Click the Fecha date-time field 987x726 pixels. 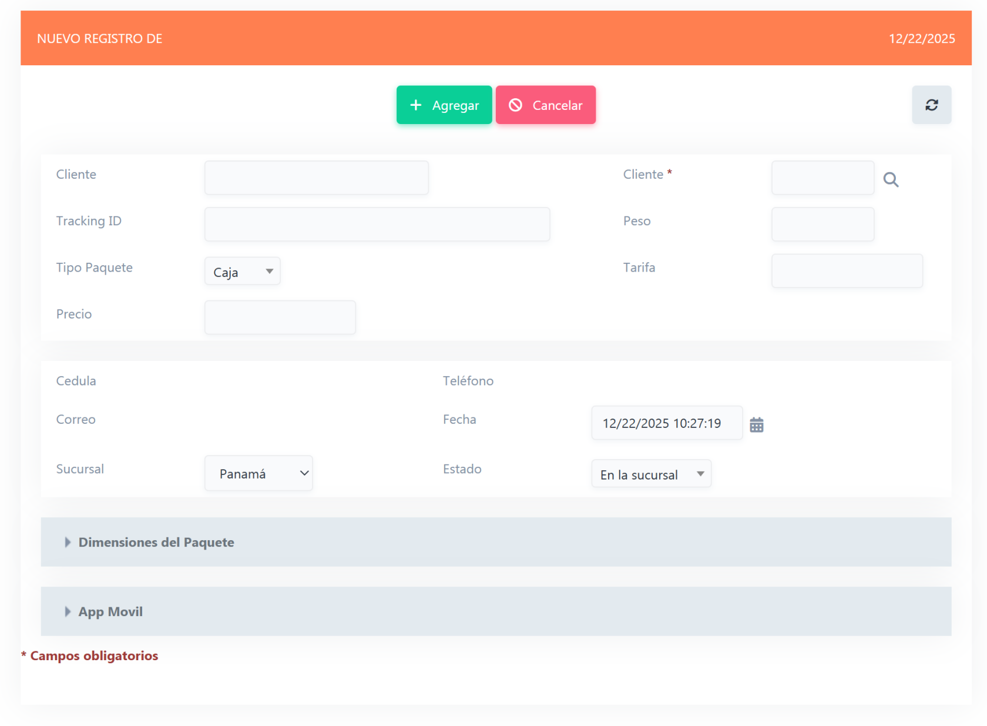(666, 423)
